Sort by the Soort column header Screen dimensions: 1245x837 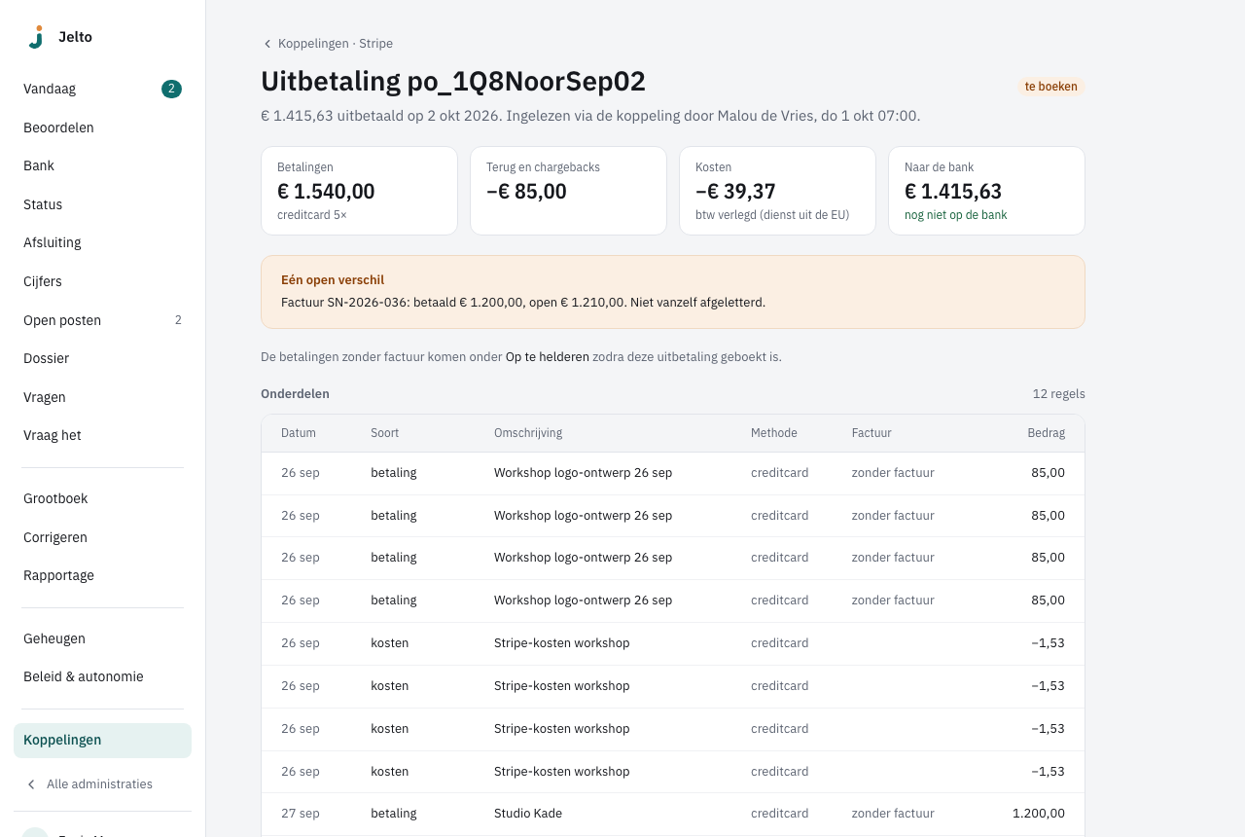(384, 433)
